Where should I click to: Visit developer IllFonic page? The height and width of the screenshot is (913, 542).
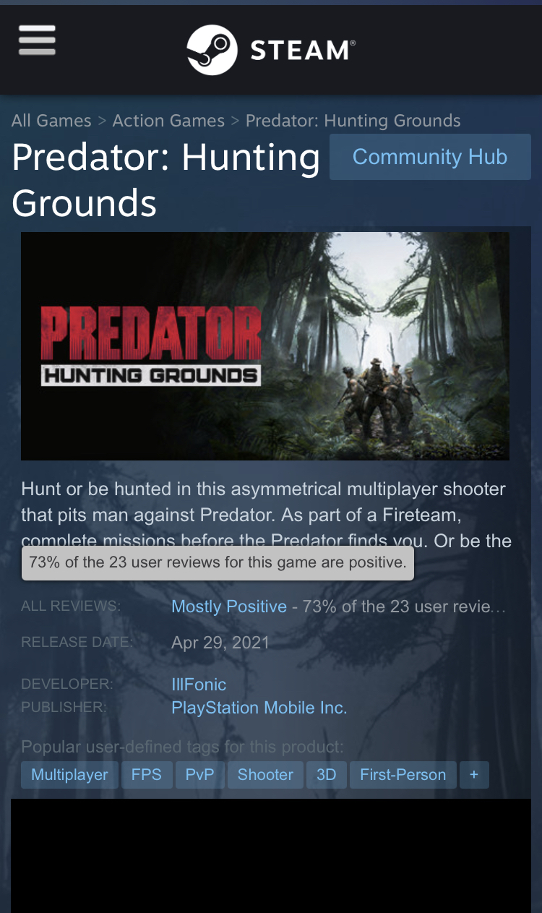point(199,685)
